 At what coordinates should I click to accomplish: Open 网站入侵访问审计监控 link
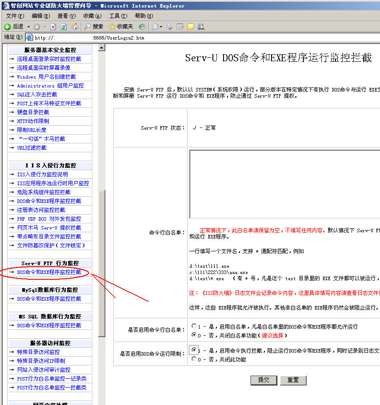(x=44, y=369)
